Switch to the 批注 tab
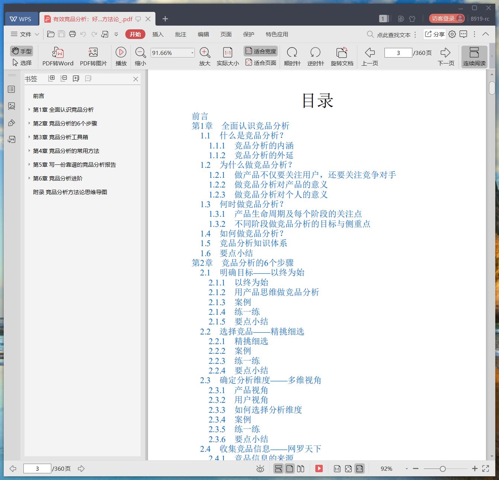 [x=180, y=34]
